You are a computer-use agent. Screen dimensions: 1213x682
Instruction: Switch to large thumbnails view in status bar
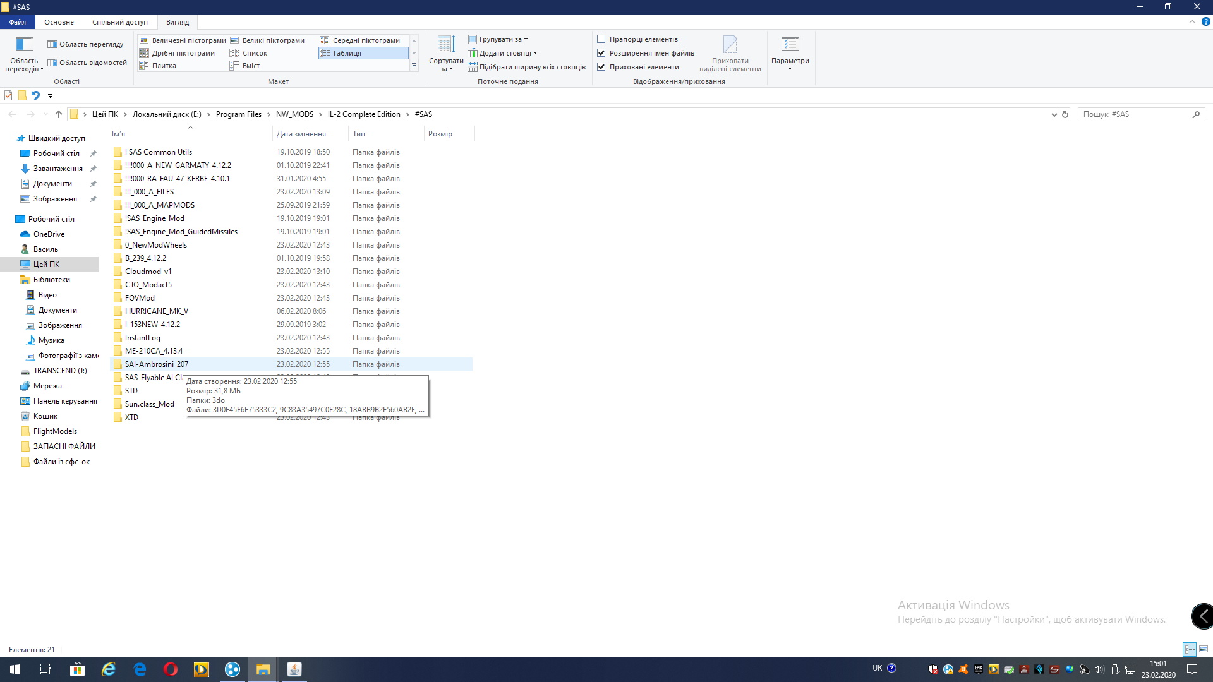1204,649
